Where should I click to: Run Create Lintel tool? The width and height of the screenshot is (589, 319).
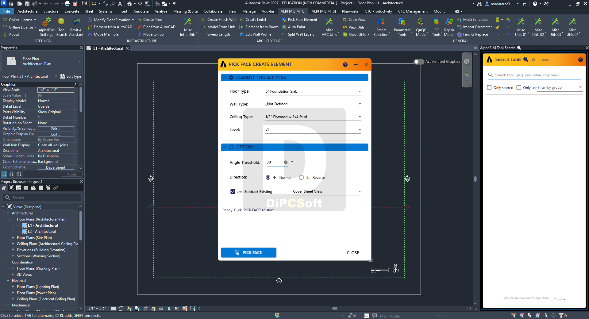253,20
